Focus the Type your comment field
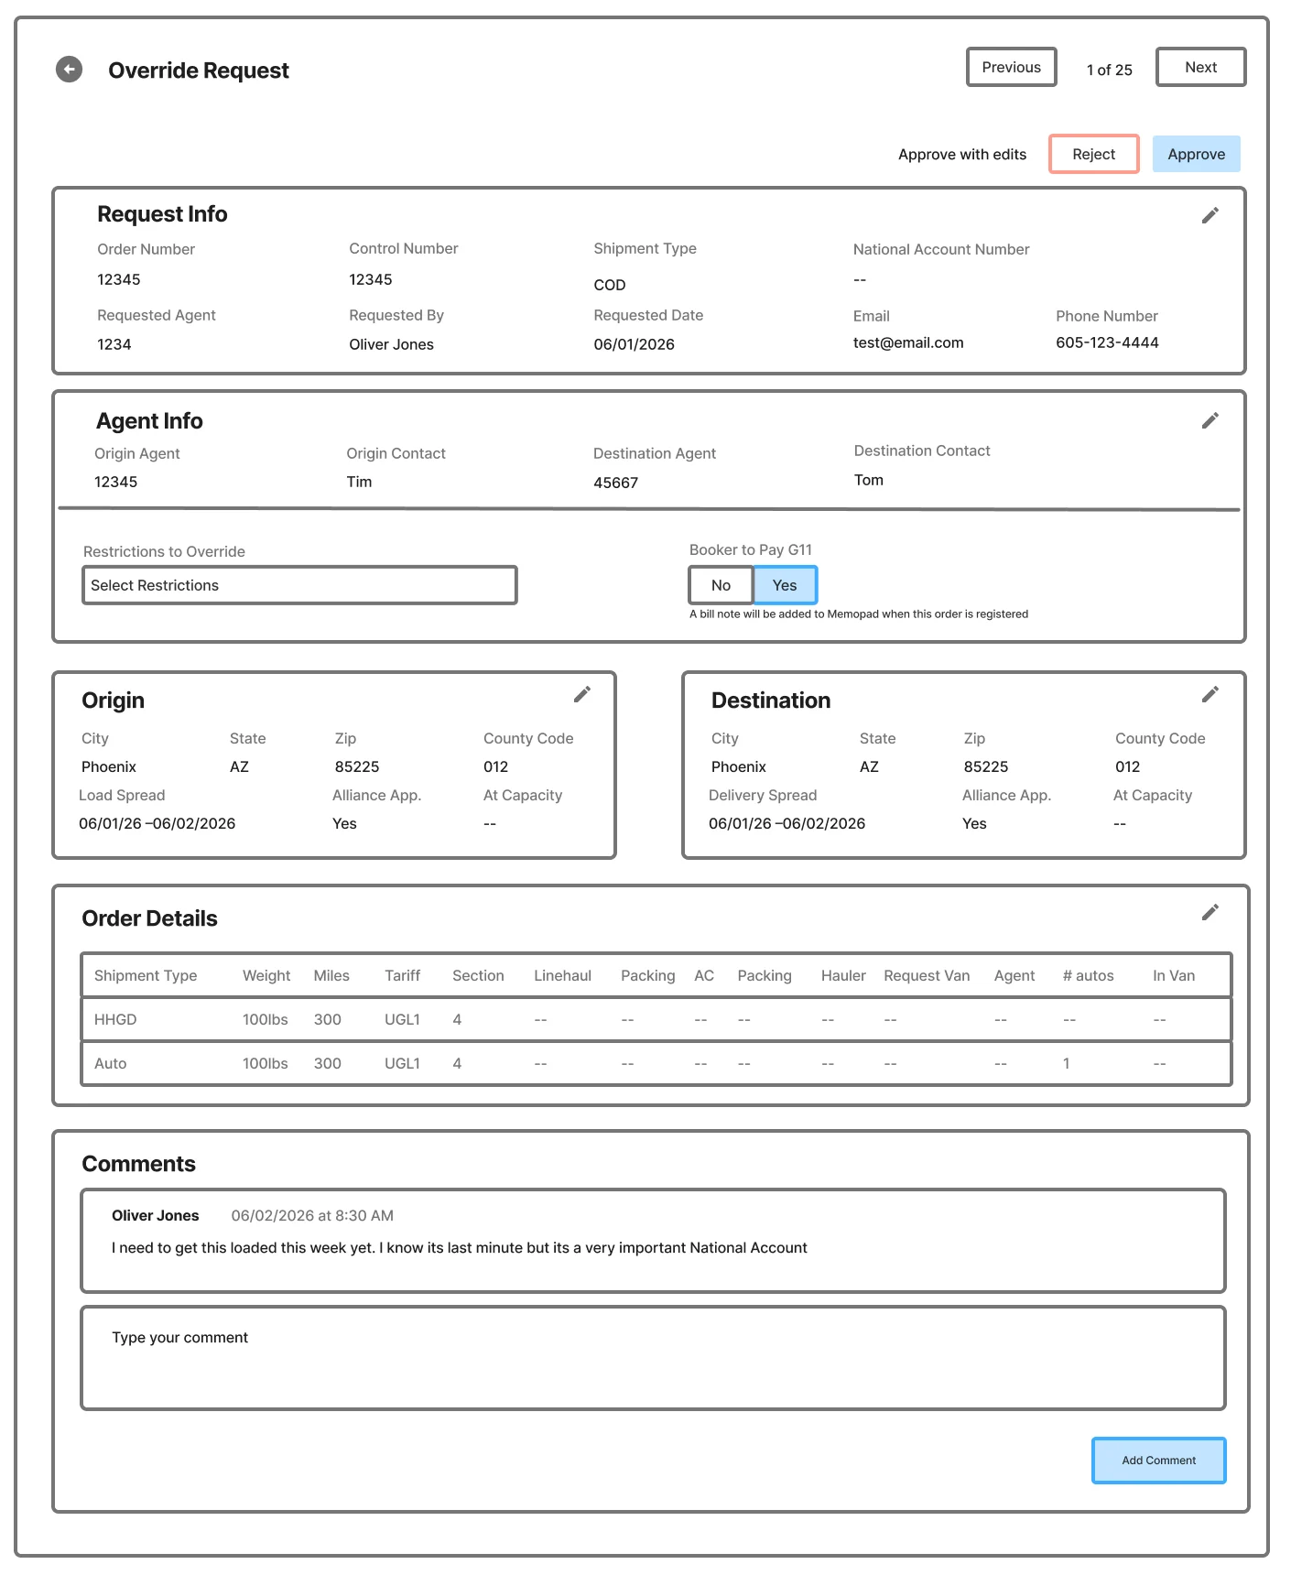The width and height of the screenshot is (1291, 1575). [653, 1358]
